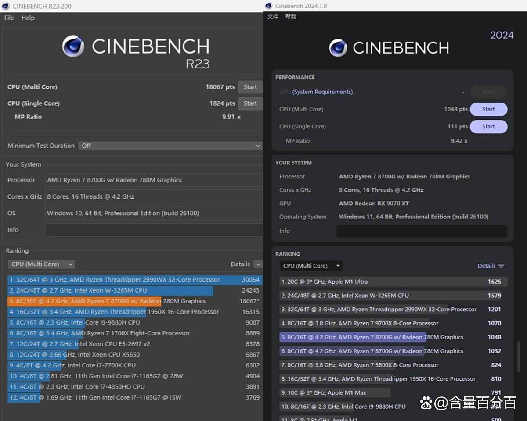The width and height of the screenshot is (527, 421).
Task: Open the Help menu in Cinebench R23
Action: (x=28, y=18)
